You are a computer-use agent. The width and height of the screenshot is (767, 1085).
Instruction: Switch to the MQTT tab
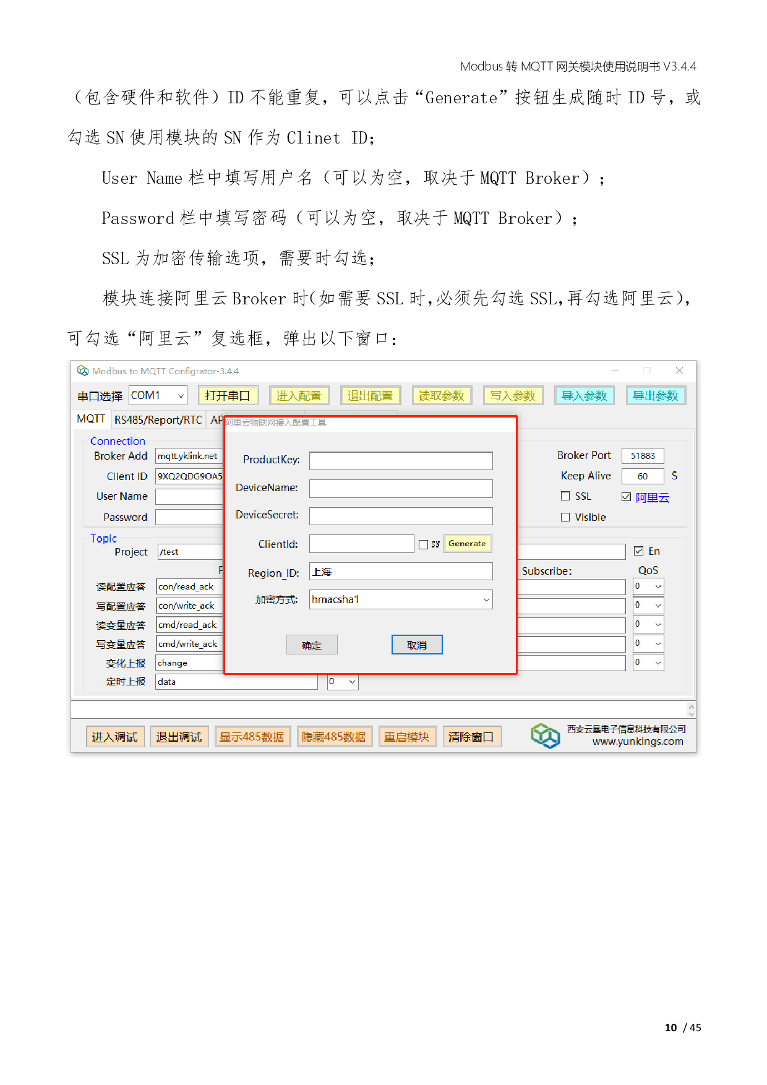click(91, 419)
